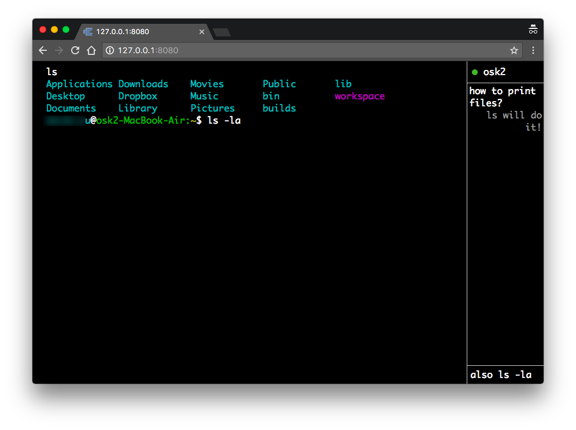Open a new tab next to the current tab
The image size is (576, 430).
pos(222,32)
